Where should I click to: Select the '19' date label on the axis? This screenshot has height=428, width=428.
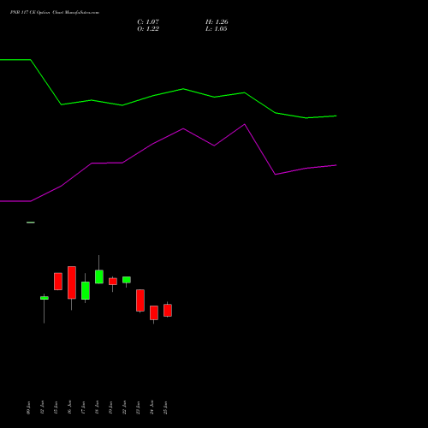click(x=110, y=407)
